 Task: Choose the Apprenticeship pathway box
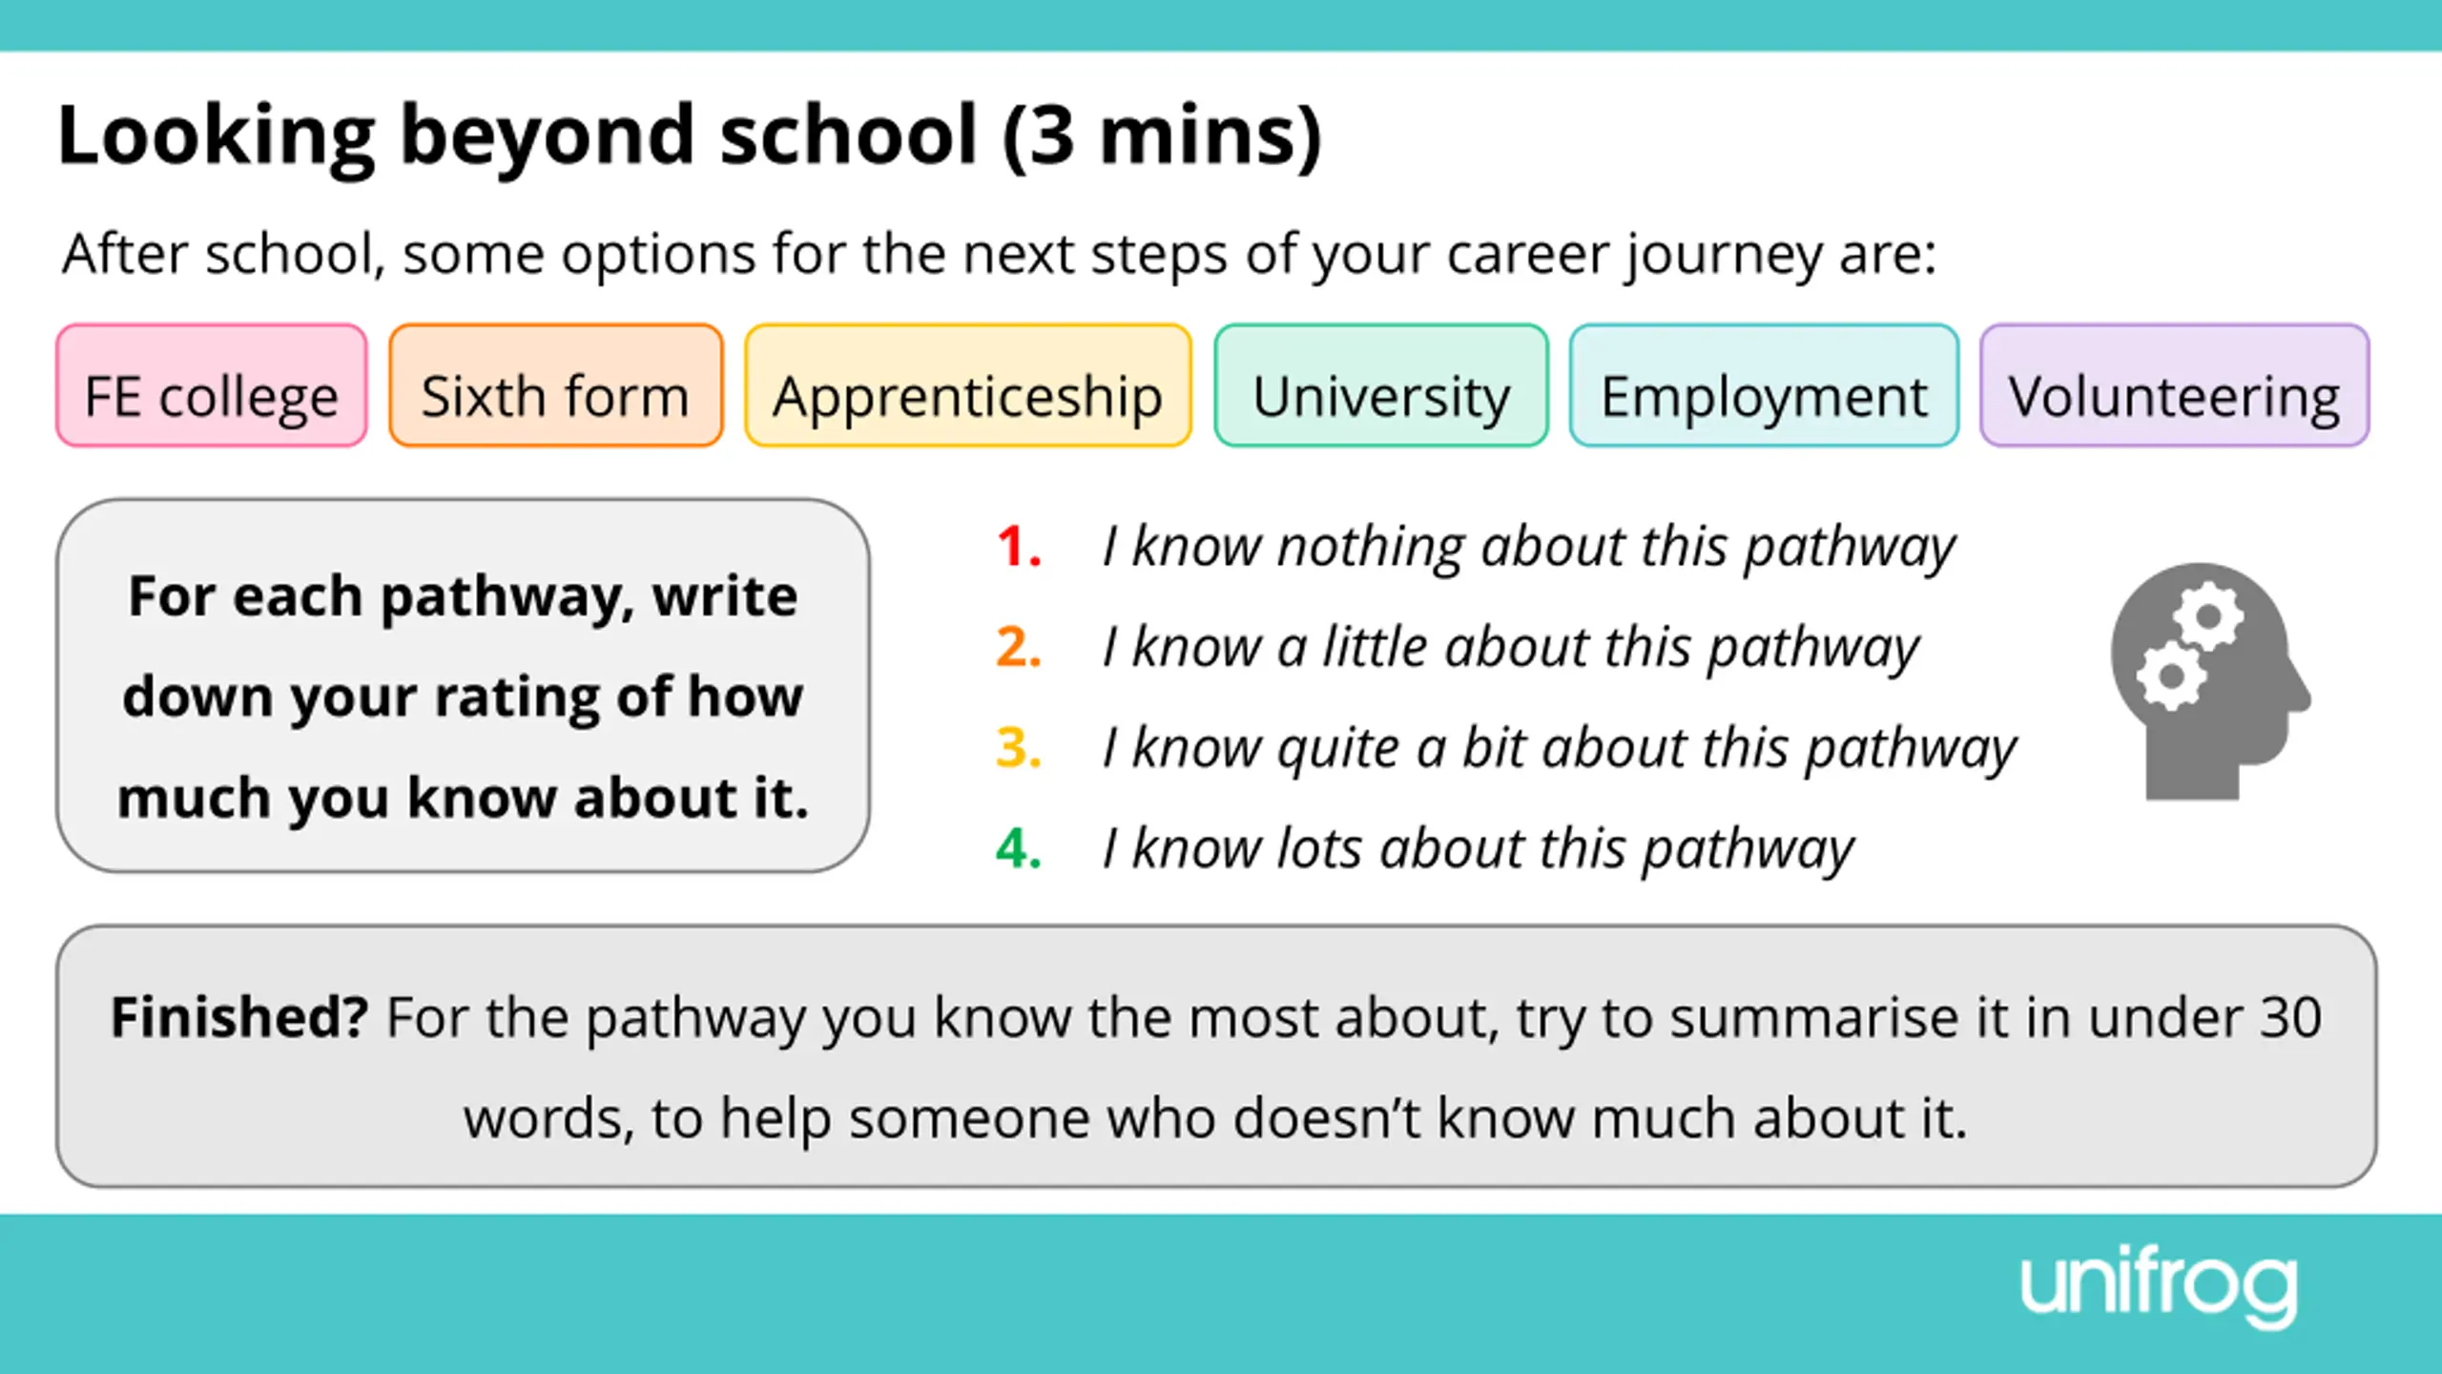[x=968, y=385]
